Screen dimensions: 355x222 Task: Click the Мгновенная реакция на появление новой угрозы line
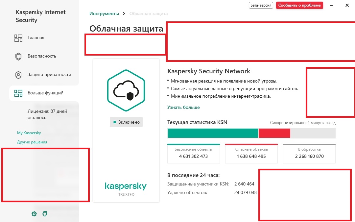coord(224,81)
